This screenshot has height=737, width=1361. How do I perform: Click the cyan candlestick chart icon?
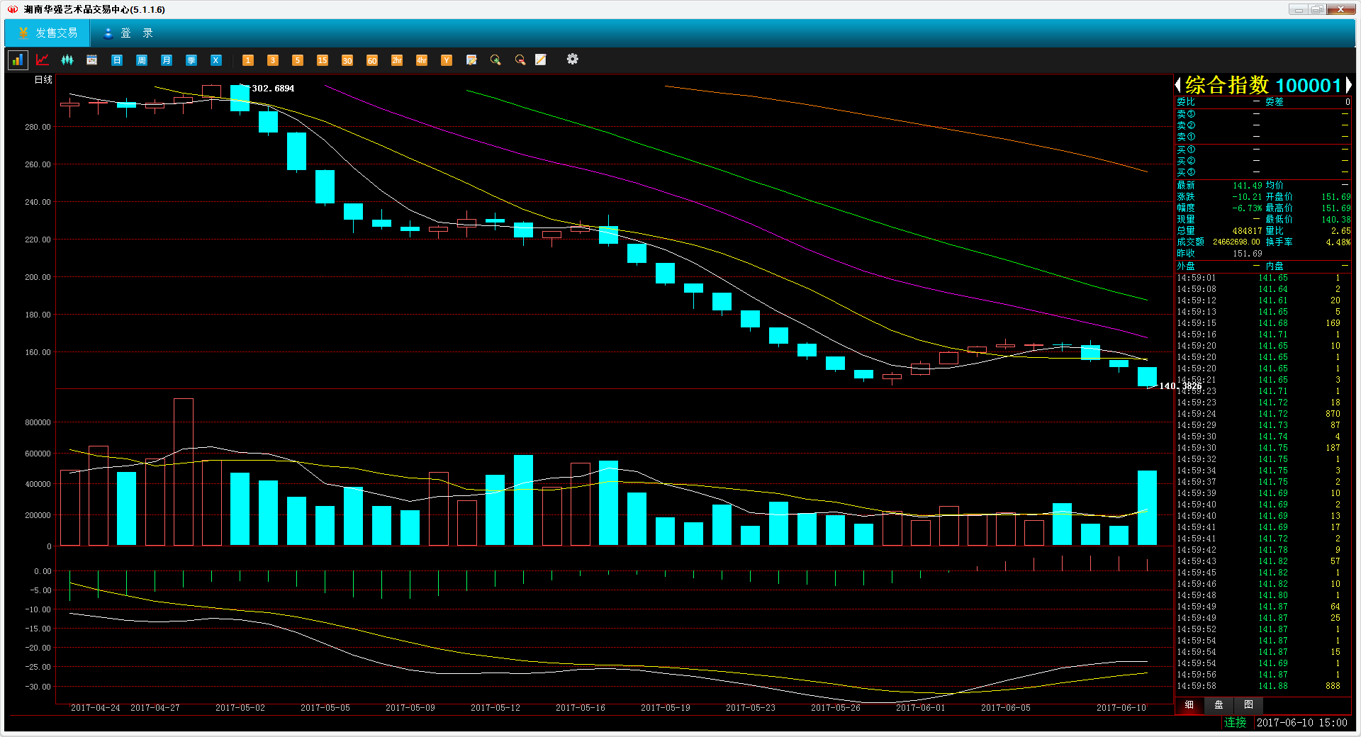click(x=67, y=60)
